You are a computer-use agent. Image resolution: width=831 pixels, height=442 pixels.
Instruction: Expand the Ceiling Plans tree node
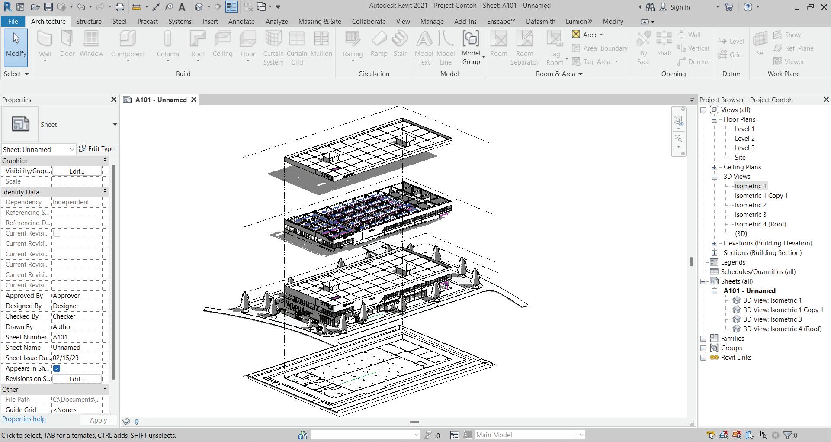(715, 167)
